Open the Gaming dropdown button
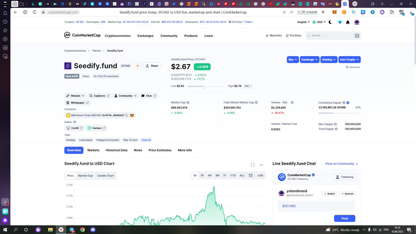This screenshot has width=416, height=234. coord(329,60)
